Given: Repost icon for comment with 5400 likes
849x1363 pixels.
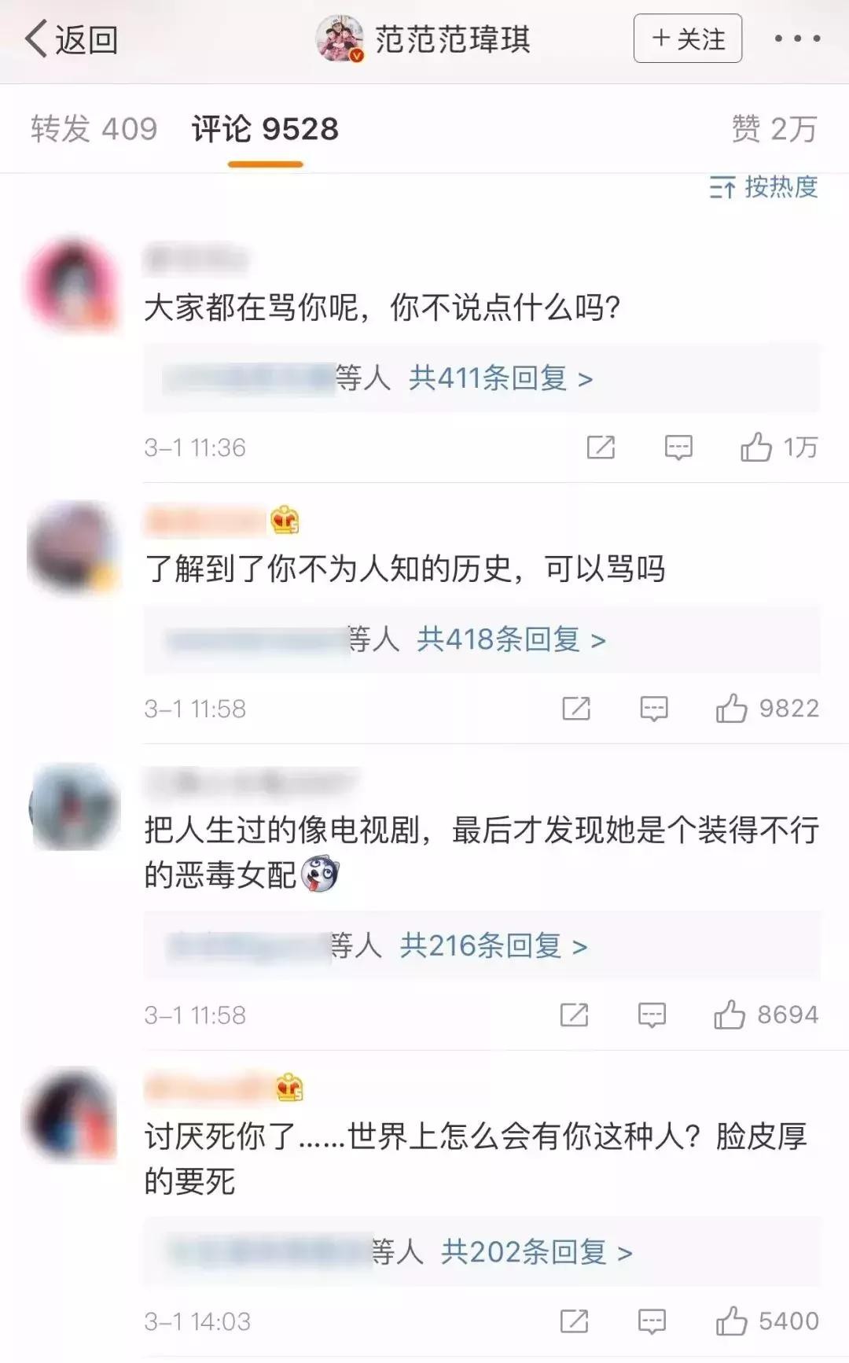Looking at the screenshot, I should (x=574, y=1321).
